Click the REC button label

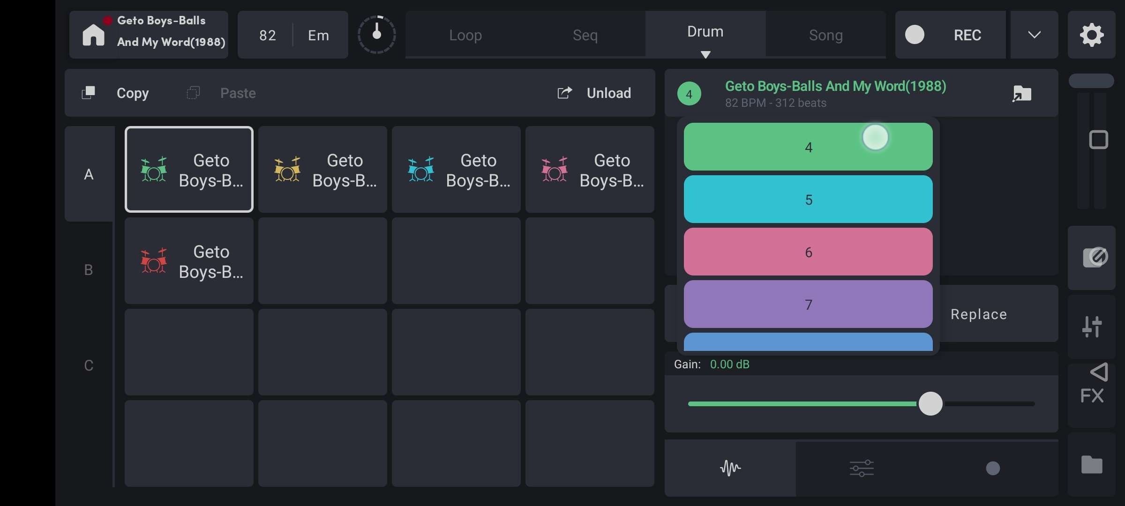[967, 35]
